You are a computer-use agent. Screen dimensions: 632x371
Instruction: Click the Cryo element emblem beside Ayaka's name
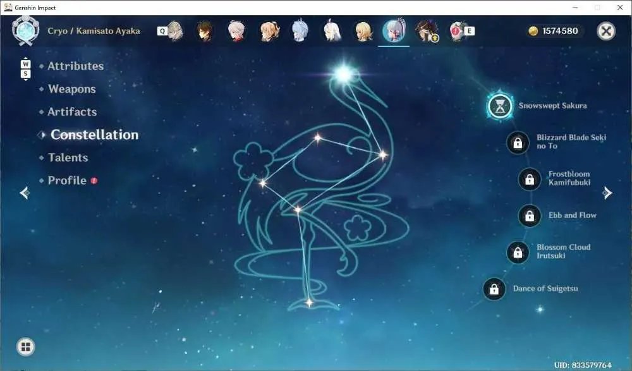click(26, 30)
